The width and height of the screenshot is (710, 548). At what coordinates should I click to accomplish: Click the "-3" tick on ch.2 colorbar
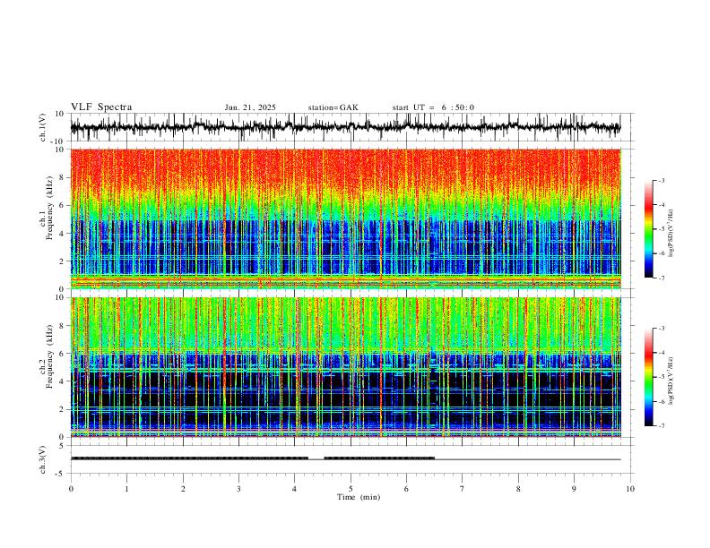(662, 329)
